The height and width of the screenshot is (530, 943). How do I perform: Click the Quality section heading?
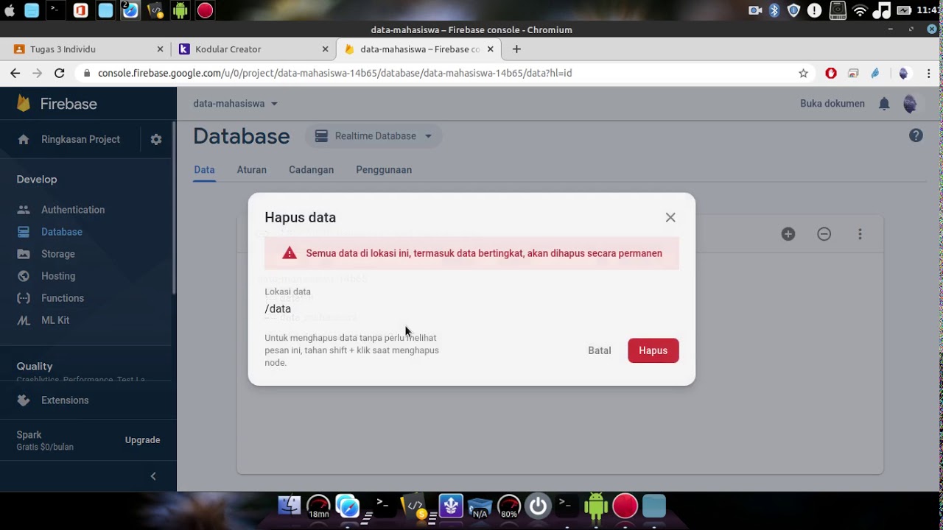pos(35,367)
